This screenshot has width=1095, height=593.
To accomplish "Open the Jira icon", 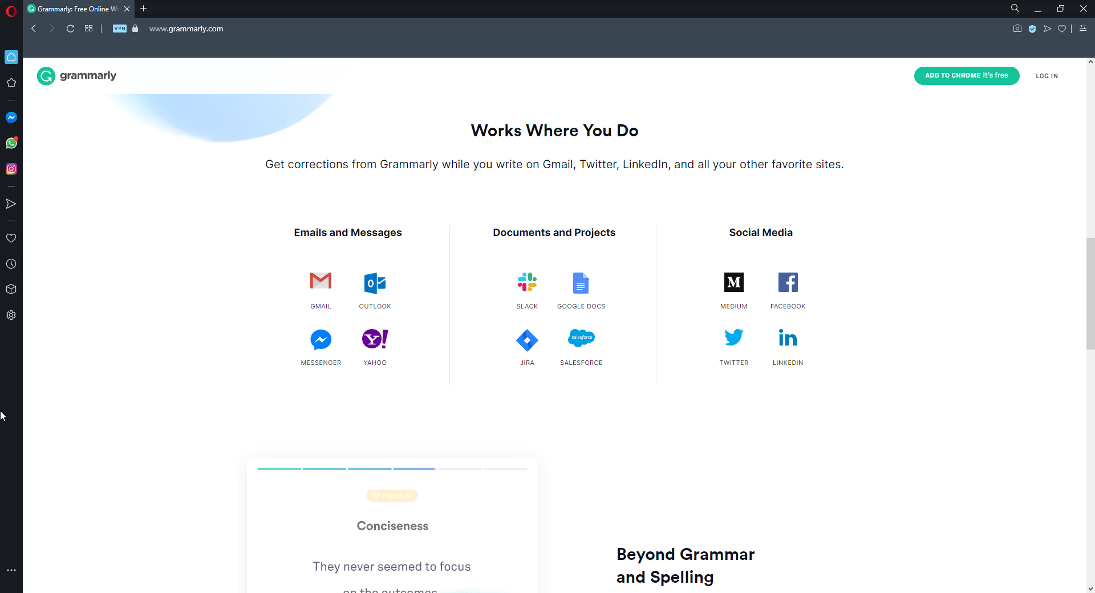I will point(526,340).
